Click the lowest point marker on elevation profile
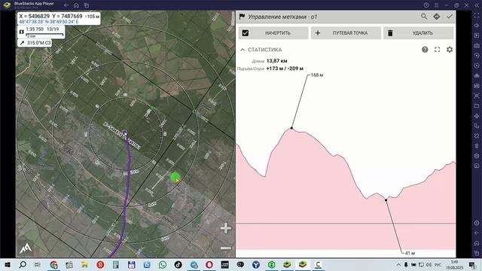This screenshot has width=482, height=271. [386, 200]
